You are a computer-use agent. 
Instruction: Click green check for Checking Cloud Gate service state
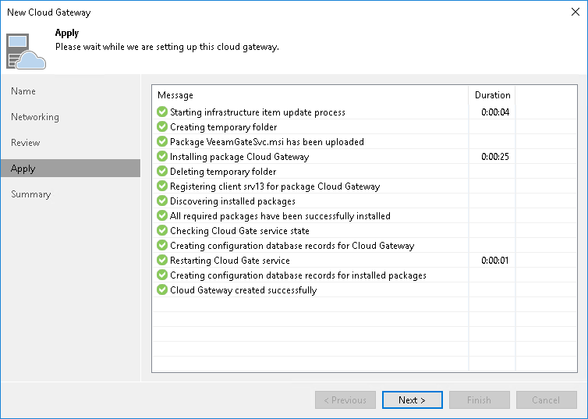coord(162,231)
